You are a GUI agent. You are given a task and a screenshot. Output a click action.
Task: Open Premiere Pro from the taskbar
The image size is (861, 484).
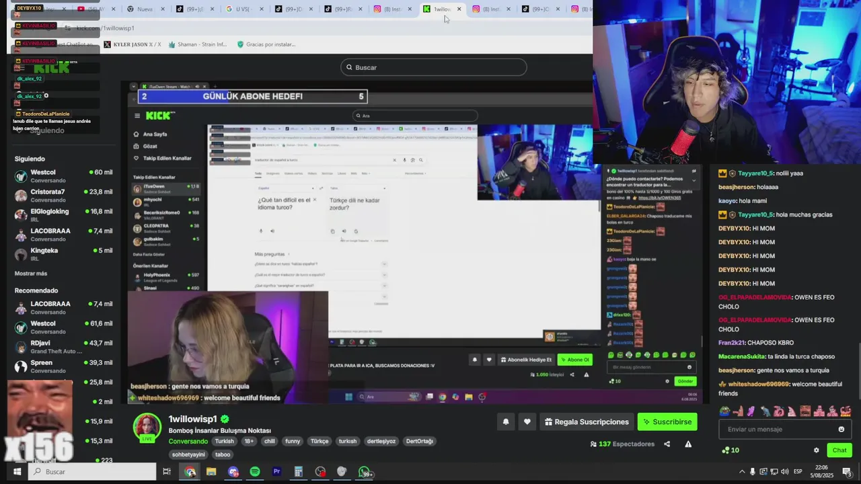tap(276, 472)
